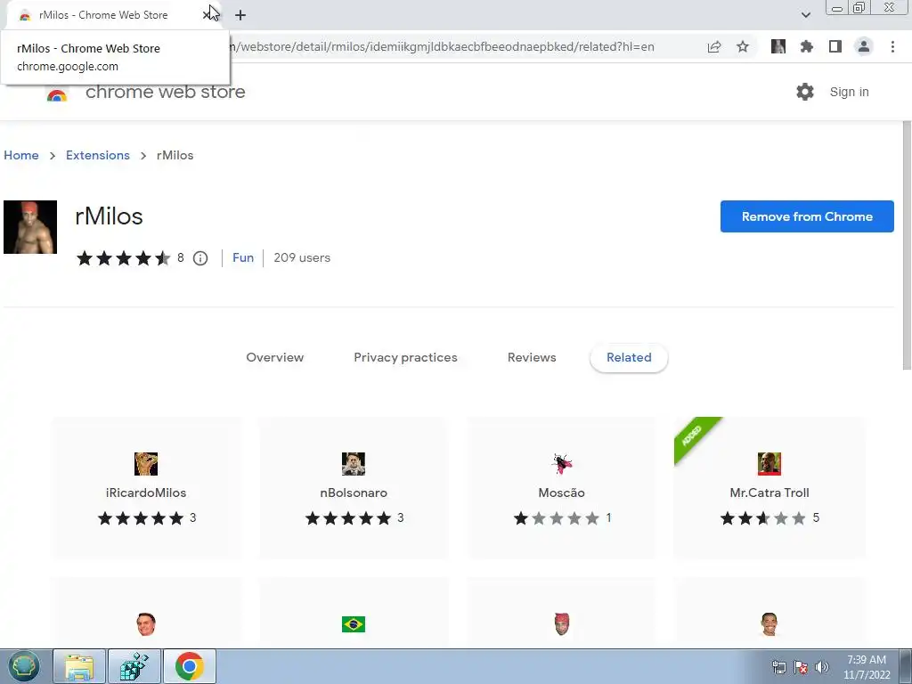Open the Chrome profile avatar

[x=864, y=46]
